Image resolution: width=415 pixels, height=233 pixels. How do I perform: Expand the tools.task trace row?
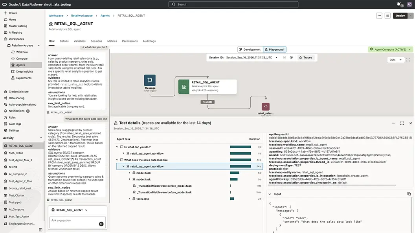tap(129, 198)
